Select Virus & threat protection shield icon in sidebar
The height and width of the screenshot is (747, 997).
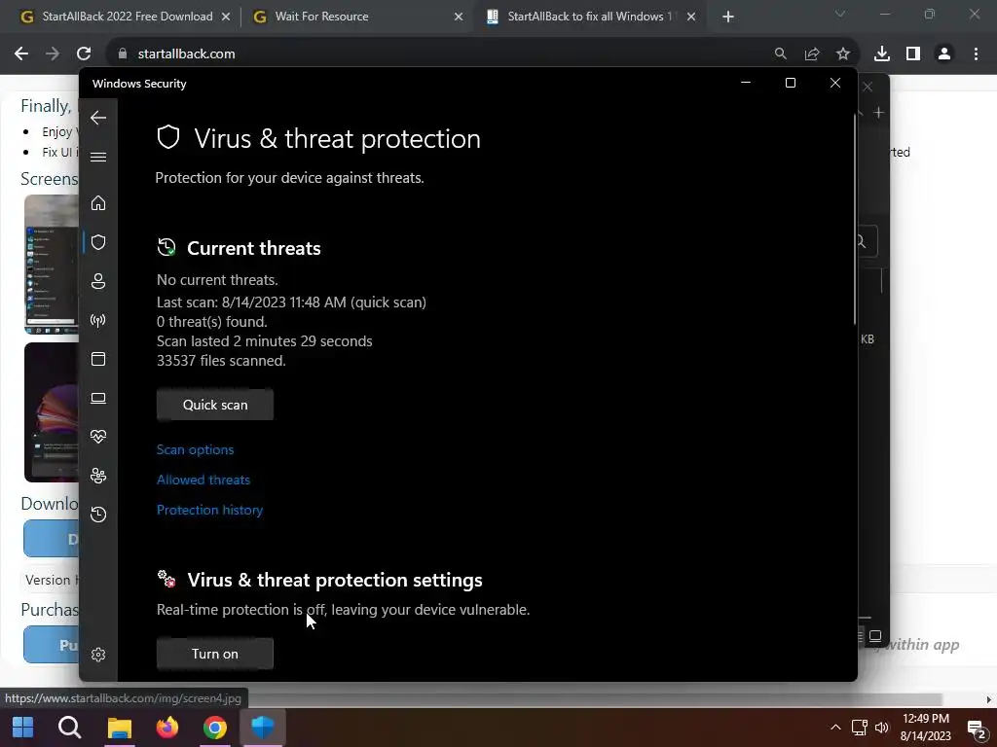[x=98, y=242]
